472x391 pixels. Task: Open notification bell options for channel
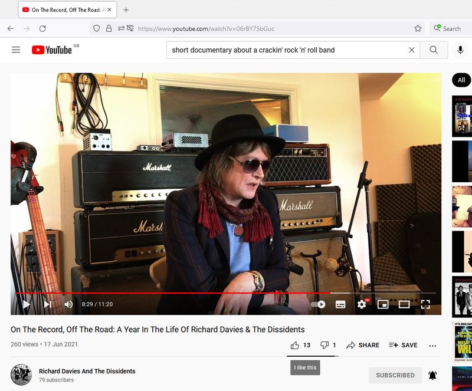pyautogui.click(x=432, y=375)
